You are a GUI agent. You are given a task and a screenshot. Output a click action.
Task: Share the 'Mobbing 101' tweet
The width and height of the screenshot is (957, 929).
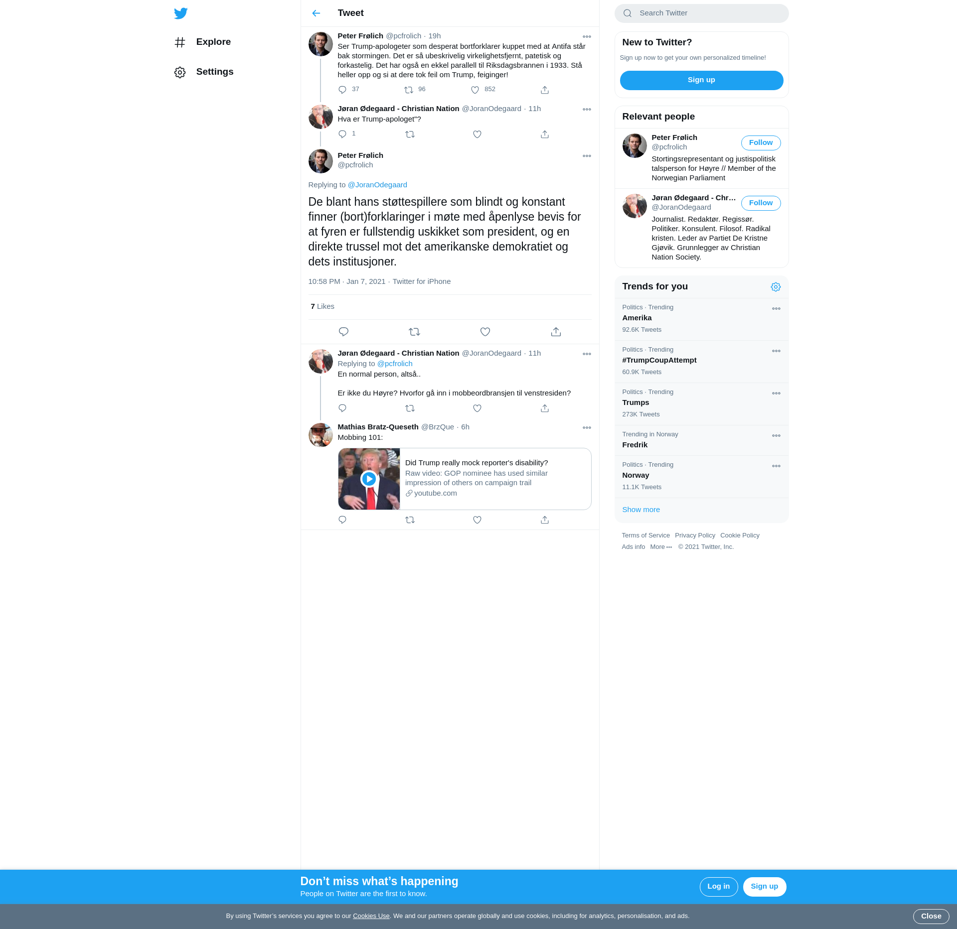pos(545,520)
